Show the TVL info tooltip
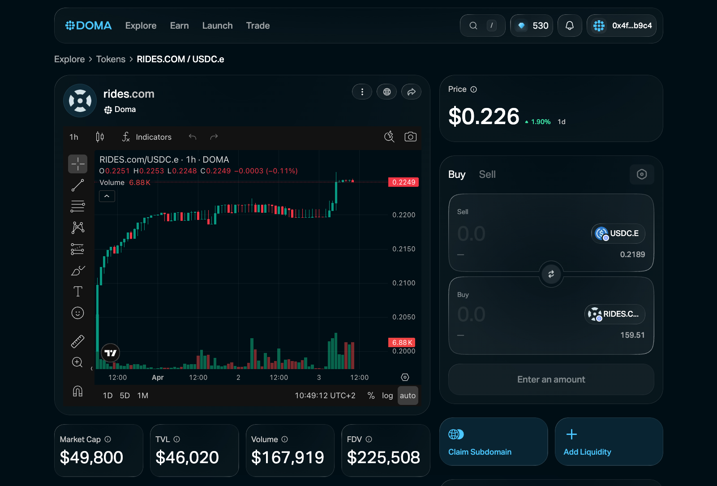 click(177, 439)
